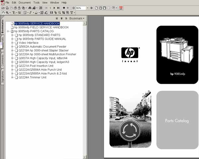199x159 pixels.
Task: Switch to the Bookmarks side tab
Action: 2,26
